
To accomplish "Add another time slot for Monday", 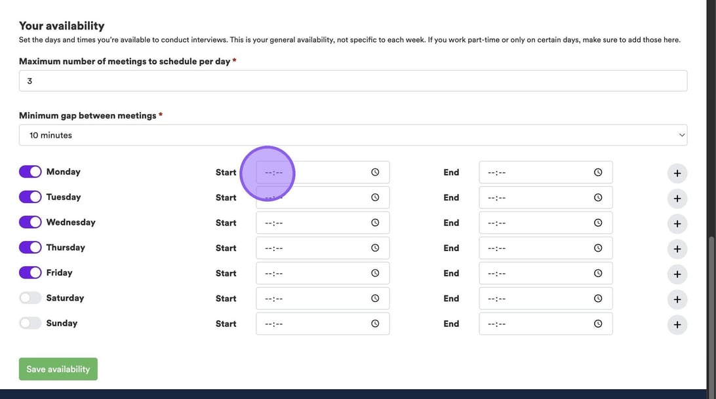I will 677,174.
